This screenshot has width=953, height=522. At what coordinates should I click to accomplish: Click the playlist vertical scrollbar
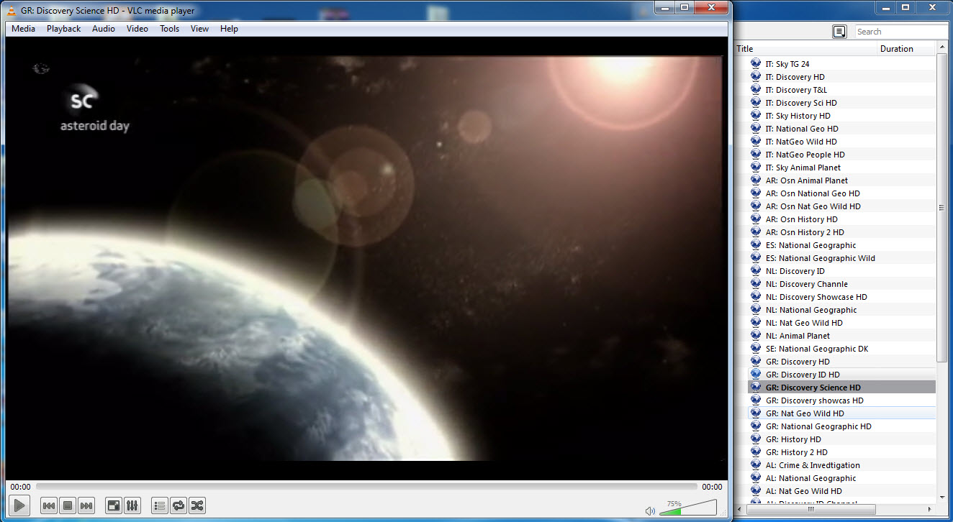[942, 209]
